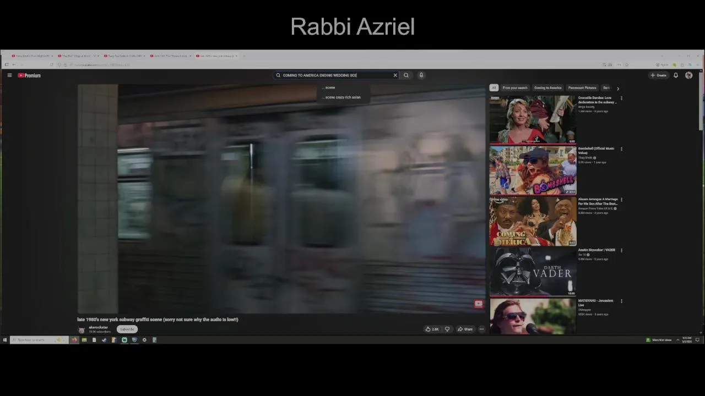
Task: Use the page vertical scrollbar
Action: (x=701, y=102)
